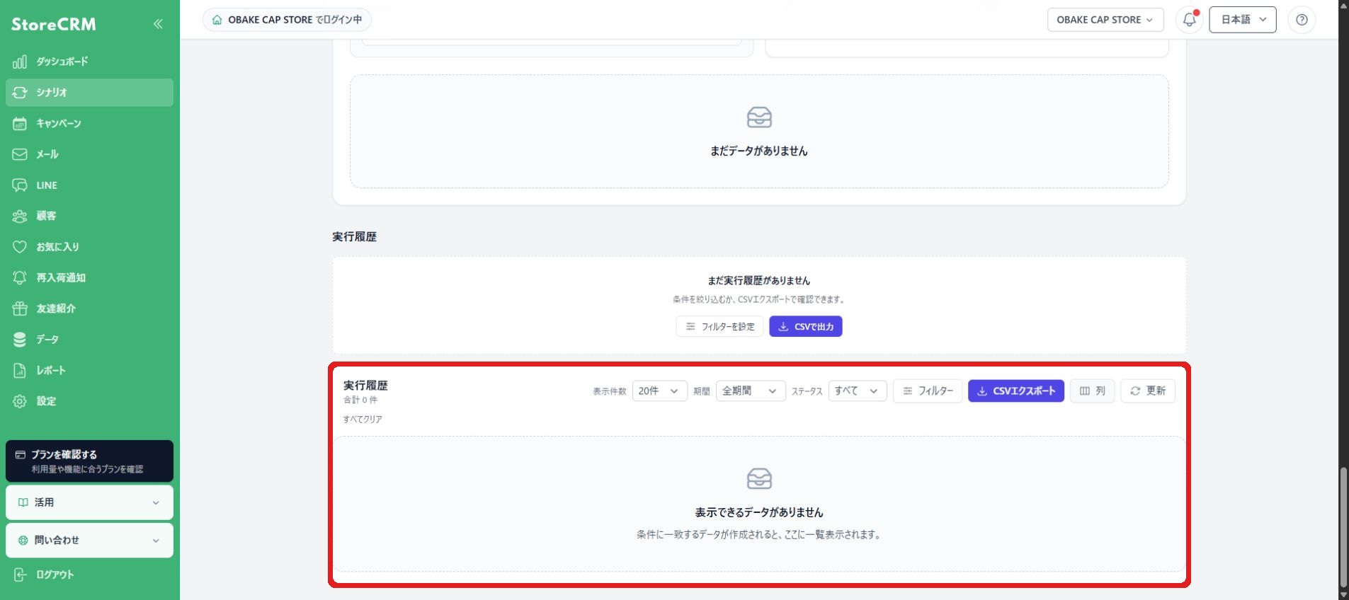Go to 再入荷通知 page

pyautogui.click(x=89, y=277)
